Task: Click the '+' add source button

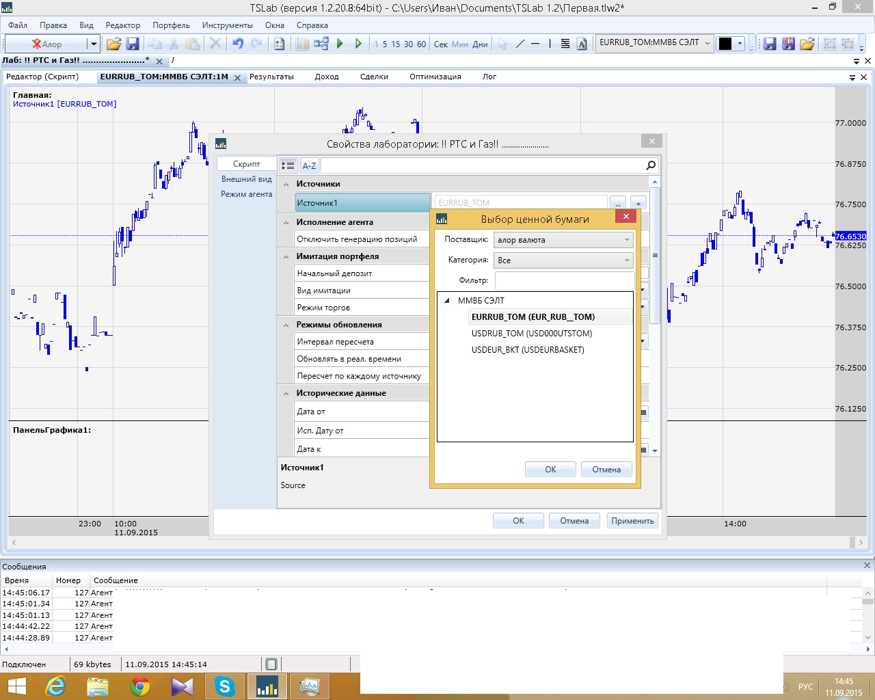Action: (x=638, y=203)
